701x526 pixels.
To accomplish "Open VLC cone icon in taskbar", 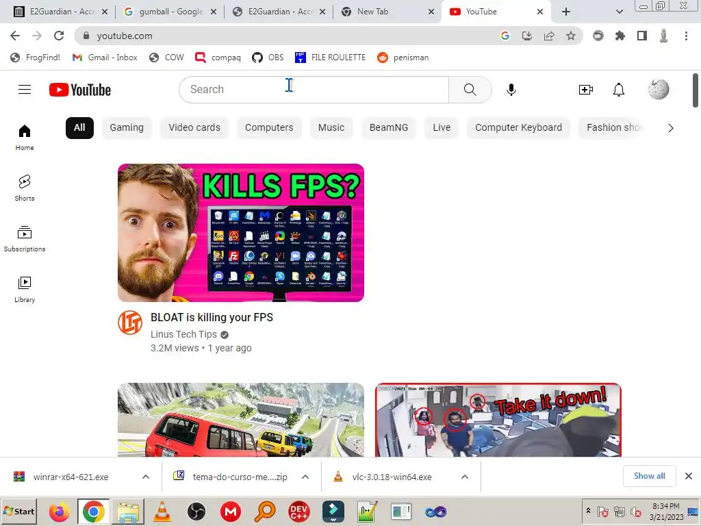I will 162,511.
